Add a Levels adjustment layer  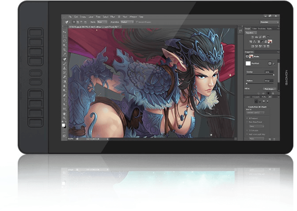point(256,37)
